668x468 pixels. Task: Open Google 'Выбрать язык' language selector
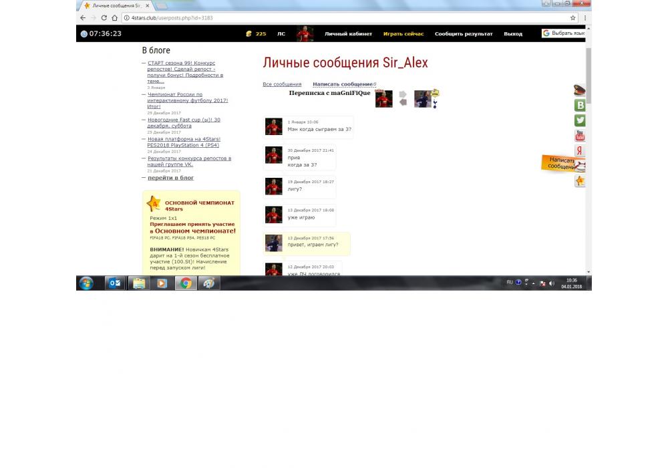[564, 33]
